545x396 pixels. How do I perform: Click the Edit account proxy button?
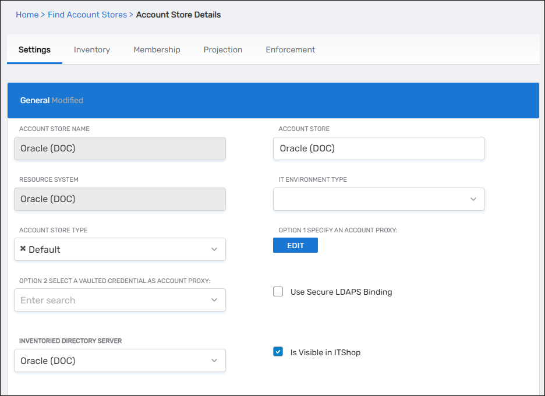pos(295,245)
